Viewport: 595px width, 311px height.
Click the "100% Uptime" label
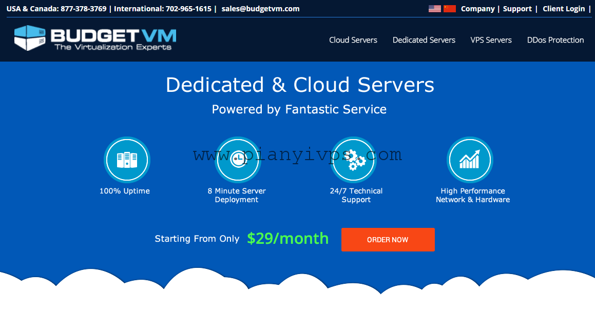pyautogui.click(x=124, y=191)
